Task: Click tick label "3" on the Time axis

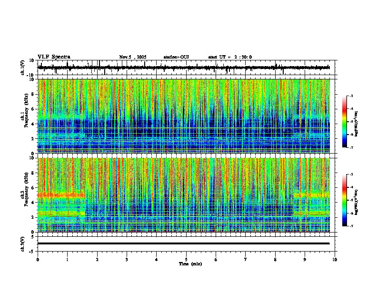Action: 127,260
